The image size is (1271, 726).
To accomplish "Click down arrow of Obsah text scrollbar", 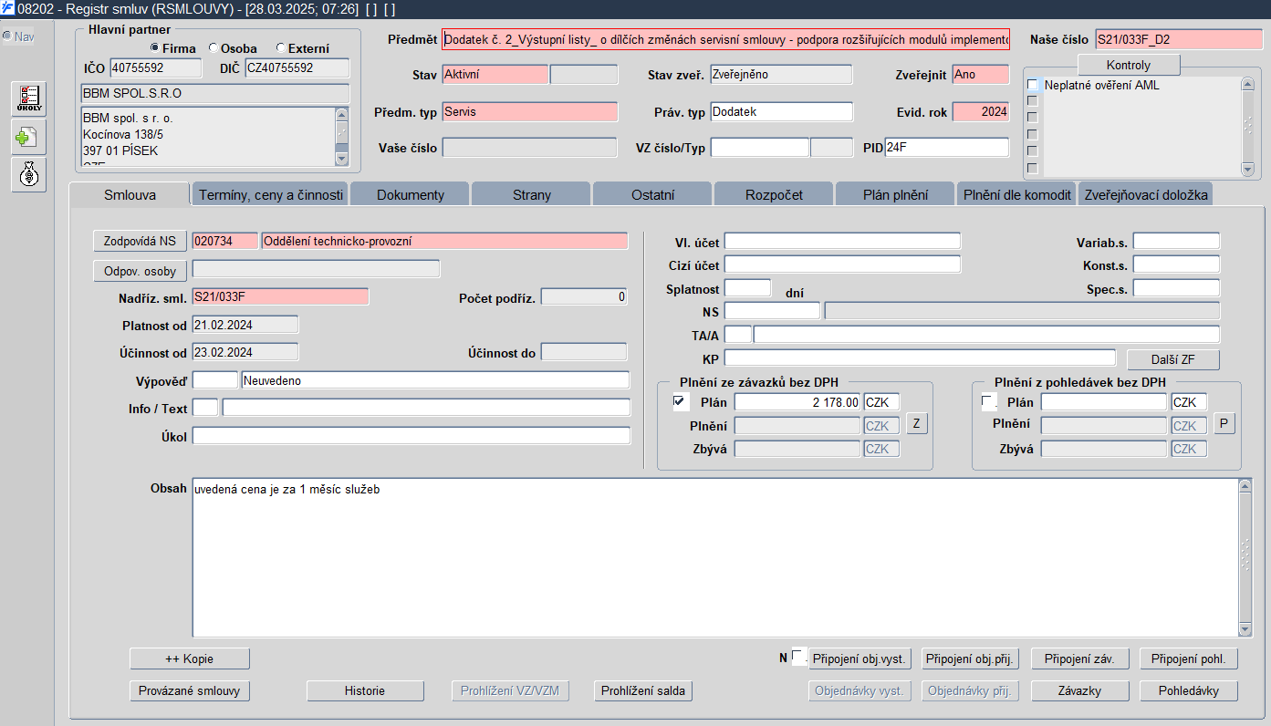I will [x=1245, y=629].
